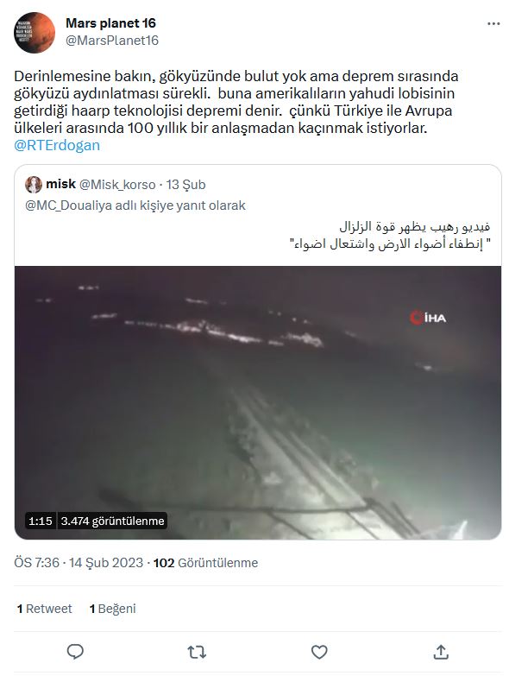Open the @RTErdogan mention link

(x=57, y=145)
